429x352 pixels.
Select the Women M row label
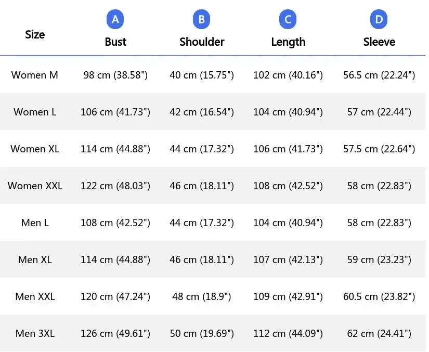point(35,75)
